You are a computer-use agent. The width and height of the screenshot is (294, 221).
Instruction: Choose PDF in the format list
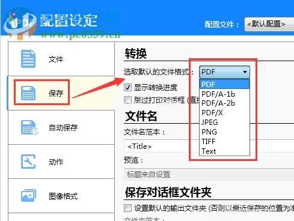tap(224, 84)
